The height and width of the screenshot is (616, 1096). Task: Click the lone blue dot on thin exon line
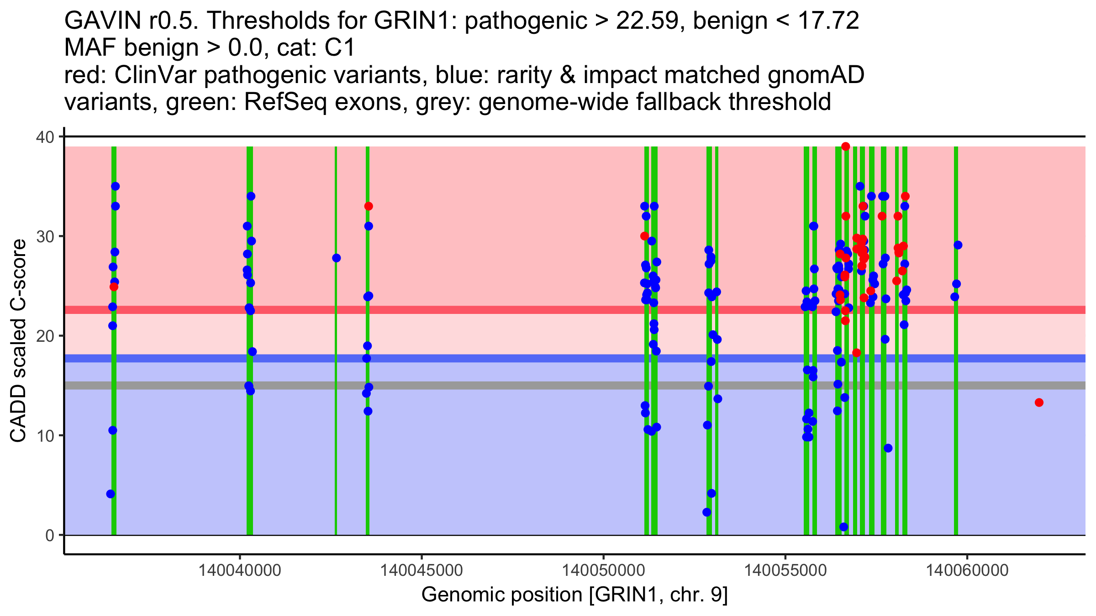click(x=336, y=258)
